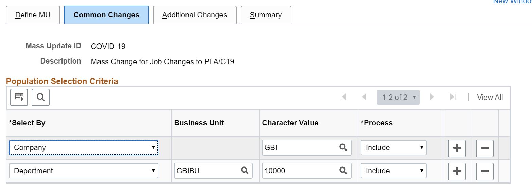The image size is (532, 194).
Task: Go to the Additional Changes tab
Action: 194,15
